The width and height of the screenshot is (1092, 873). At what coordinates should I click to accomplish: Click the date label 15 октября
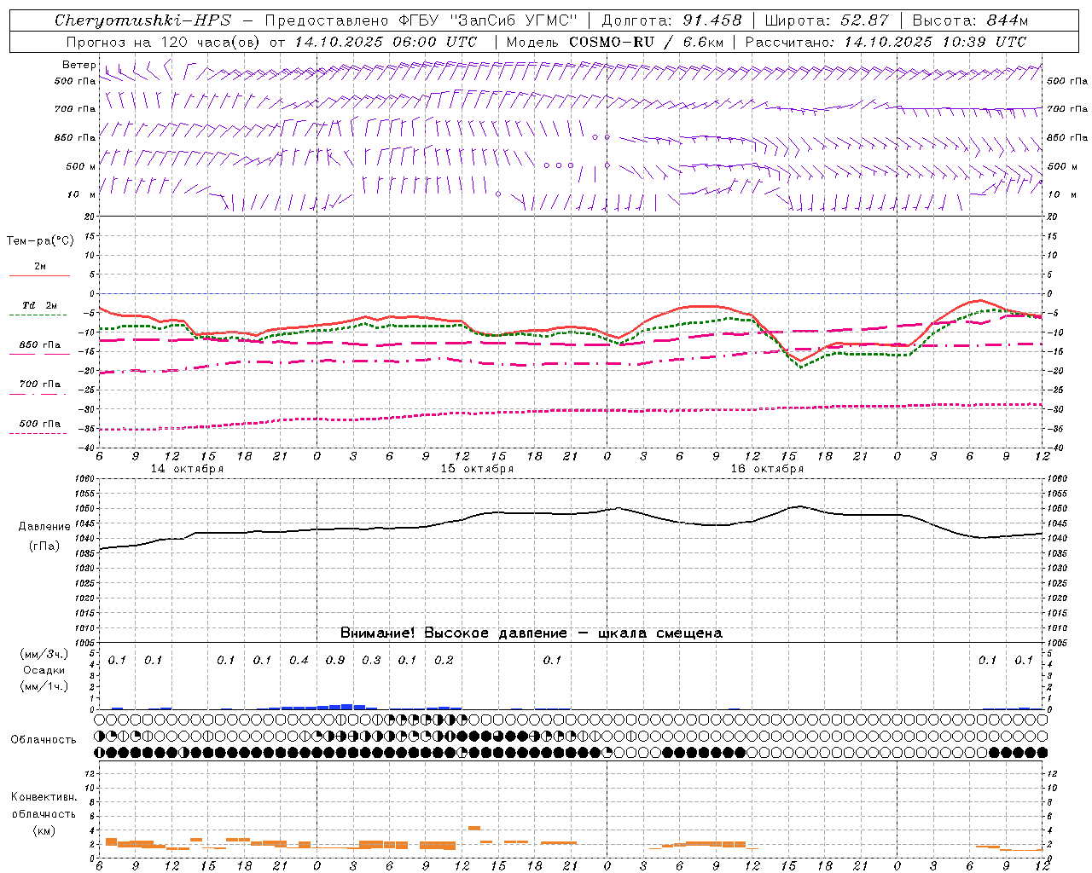pyautogui.click(x=477, y=469)
